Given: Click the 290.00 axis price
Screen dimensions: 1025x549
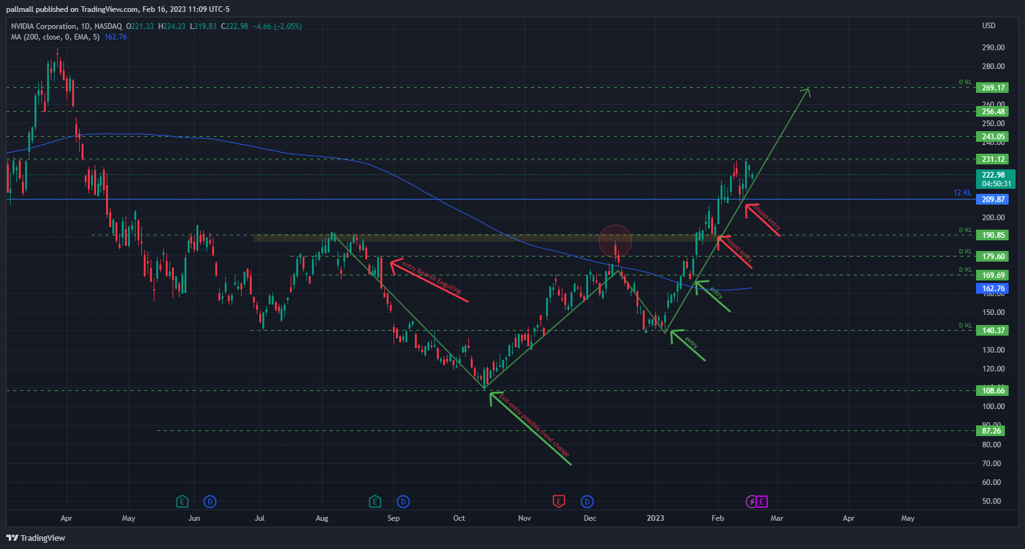Looking at the screenshot, I should [x=994, y=48].
